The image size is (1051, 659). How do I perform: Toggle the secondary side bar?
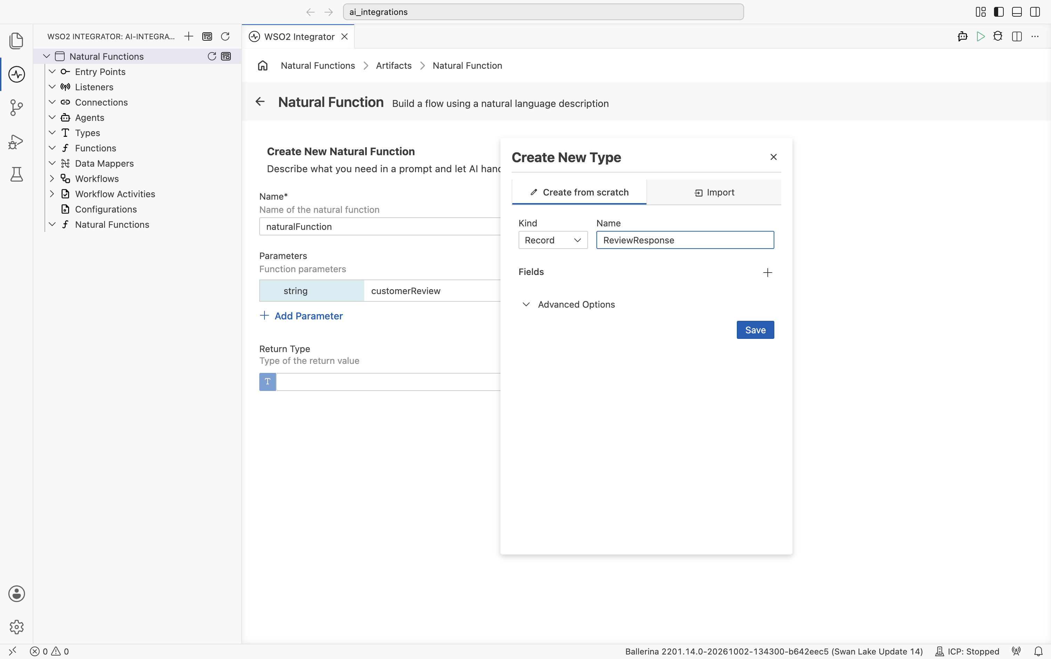pyautogui.click(x=1035, y=12)
